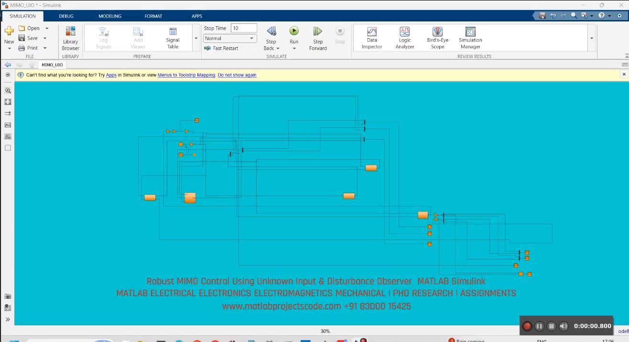
Task: Select the area box tool in palette
Action: 8,148
